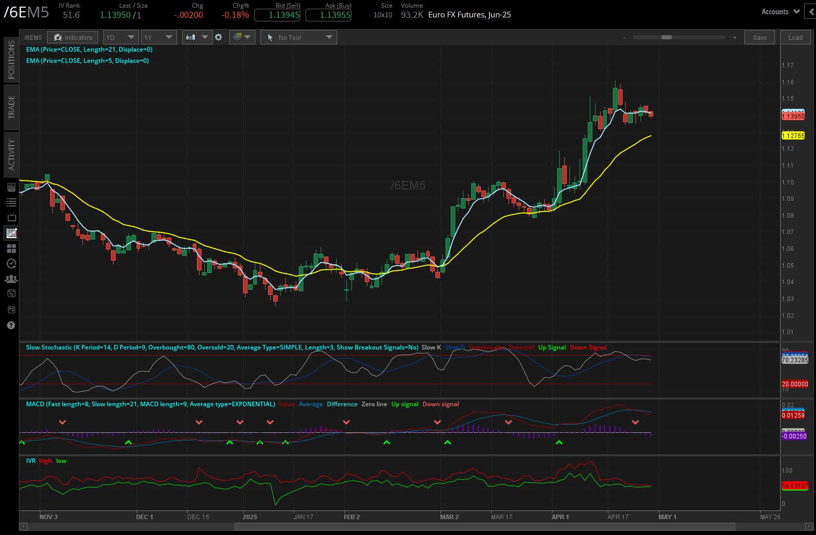
Task: Click the Bid (Sell) 1.13945 price box
Action: coord(277,15)
